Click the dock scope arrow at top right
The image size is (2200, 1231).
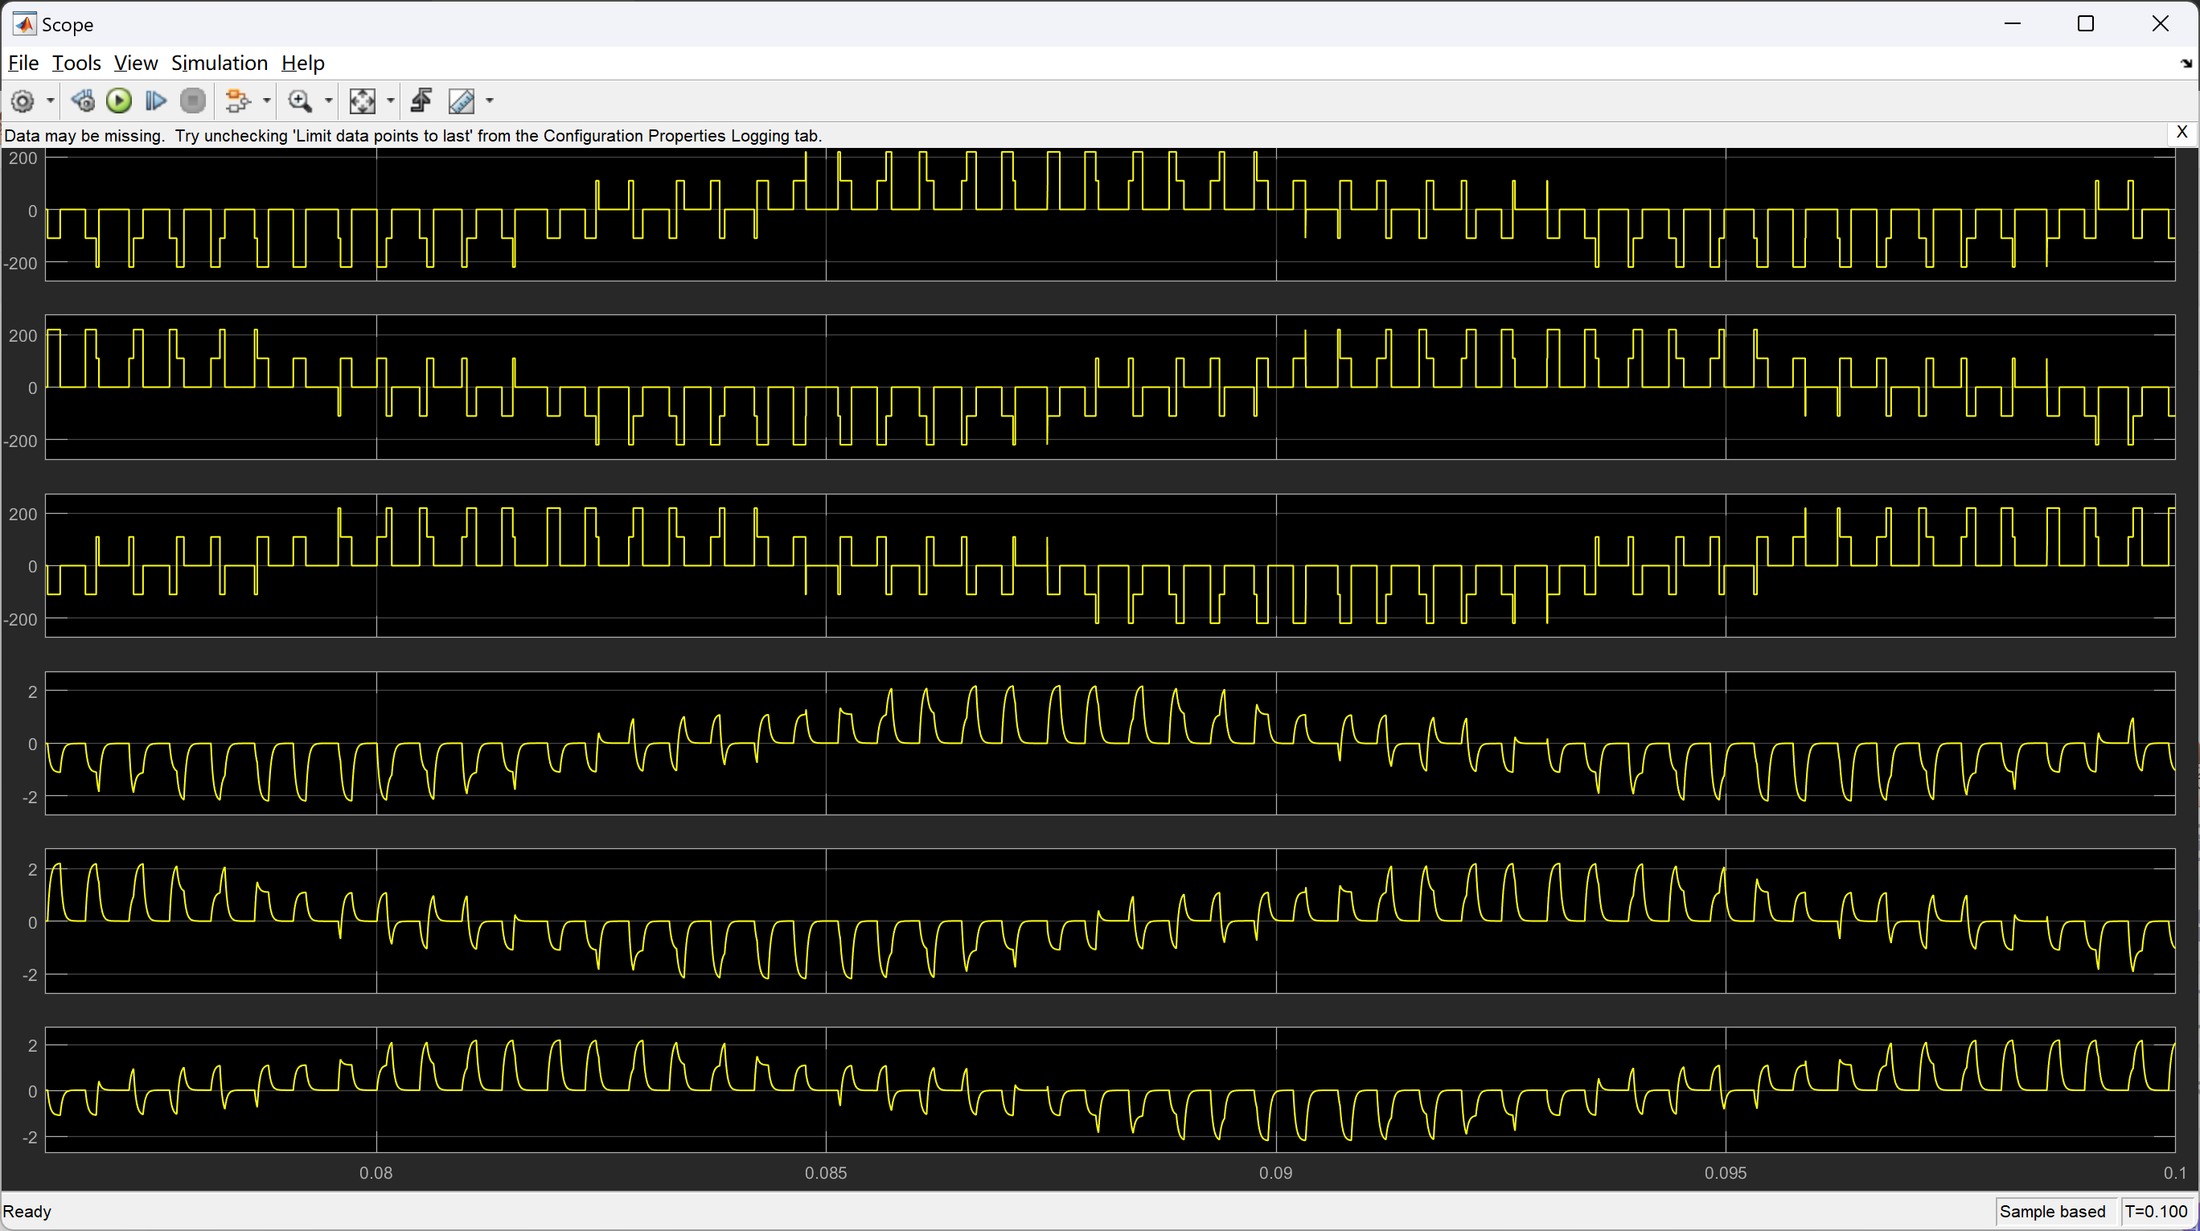coord(2186,64)
